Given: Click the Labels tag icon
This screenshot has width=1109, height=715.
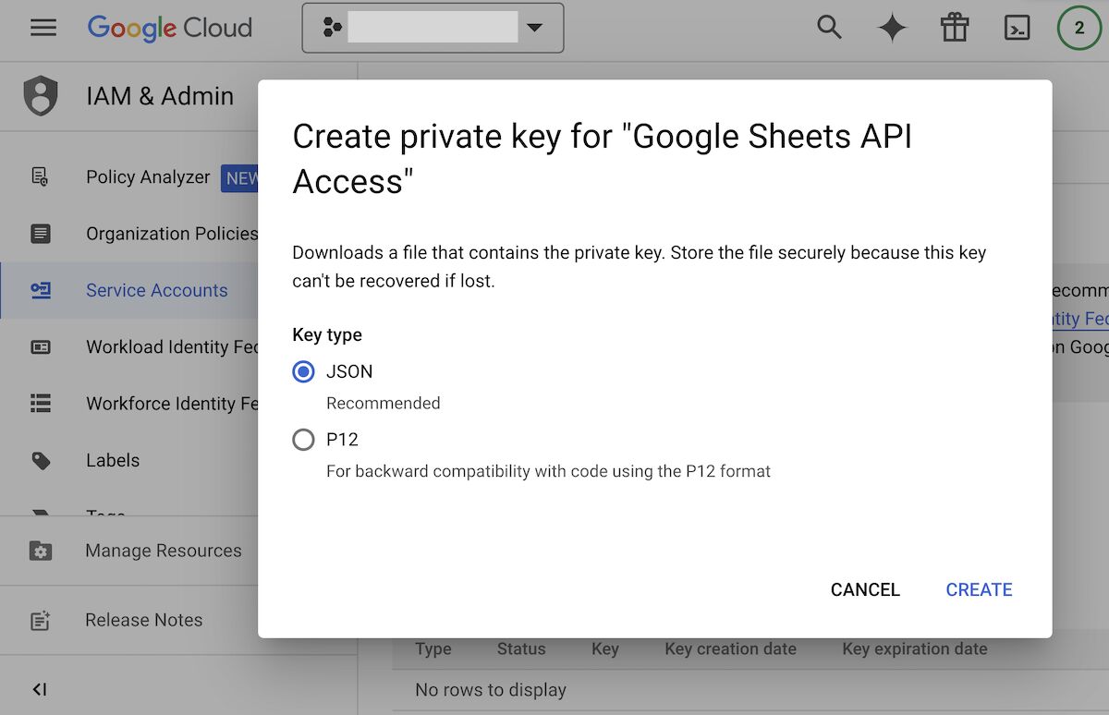Looking at the screenshot, I should pos(41,460).
